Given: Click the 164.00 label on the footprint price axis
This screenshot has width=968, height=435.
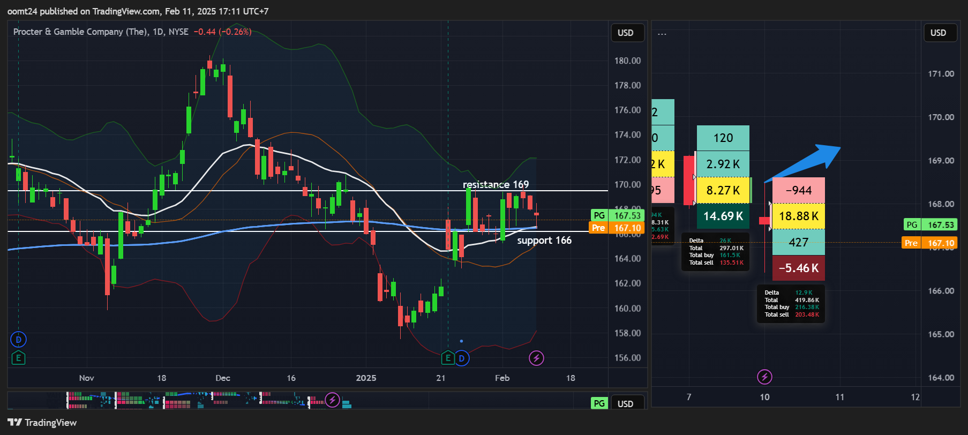Looking at the screenshot, I should tap(941, 377).
